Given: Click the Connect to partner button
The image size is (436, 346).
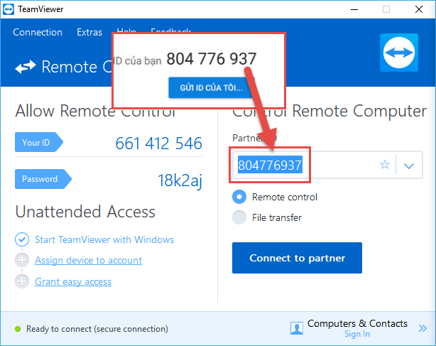Looking at the screenshot, I should (x=297, y=258).
